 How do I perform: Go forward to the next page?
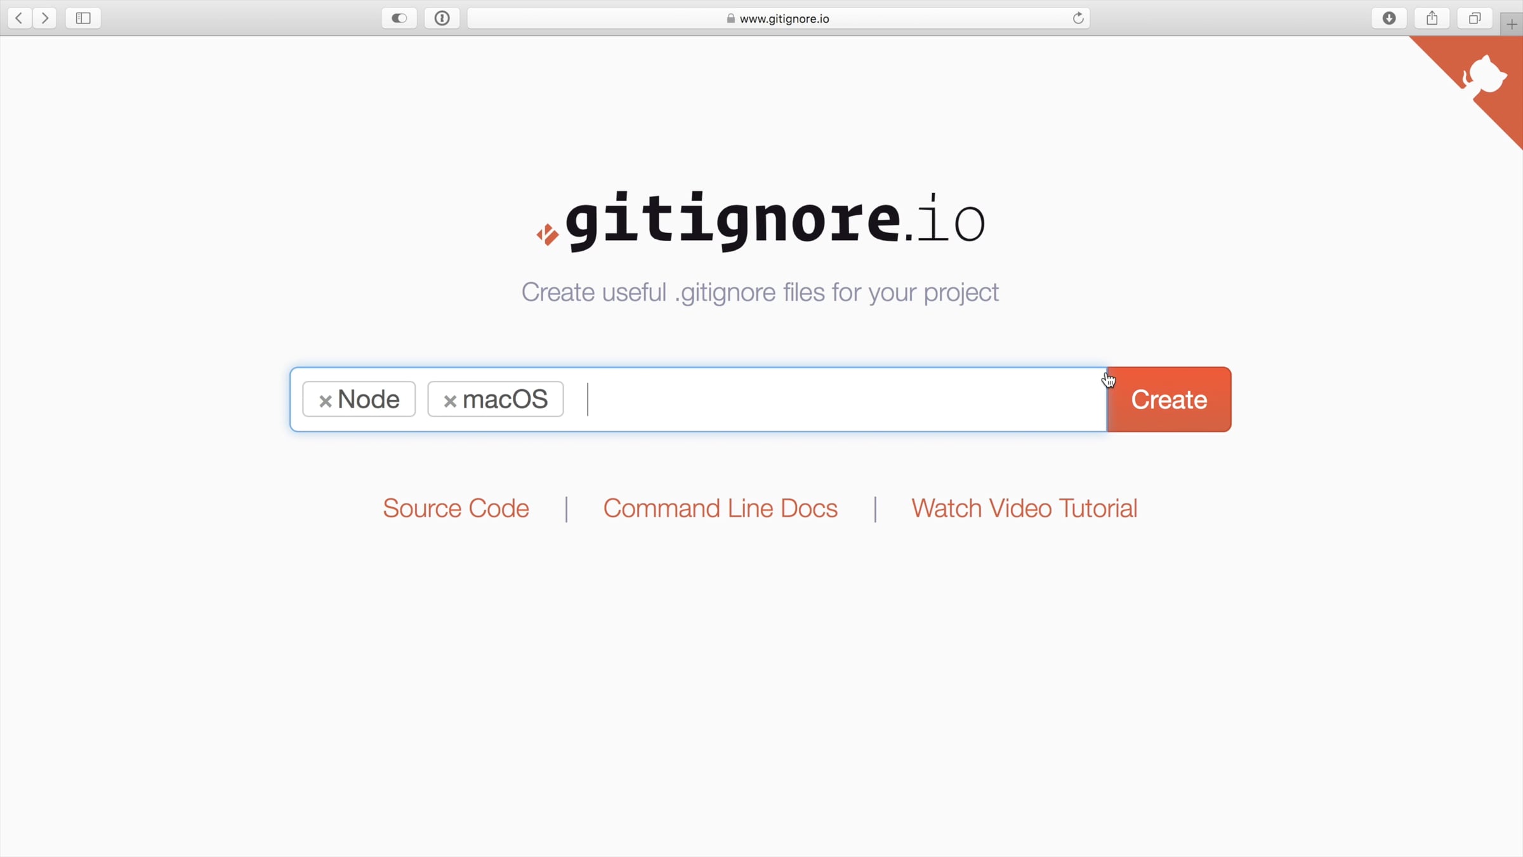click(x=45, y=18)
